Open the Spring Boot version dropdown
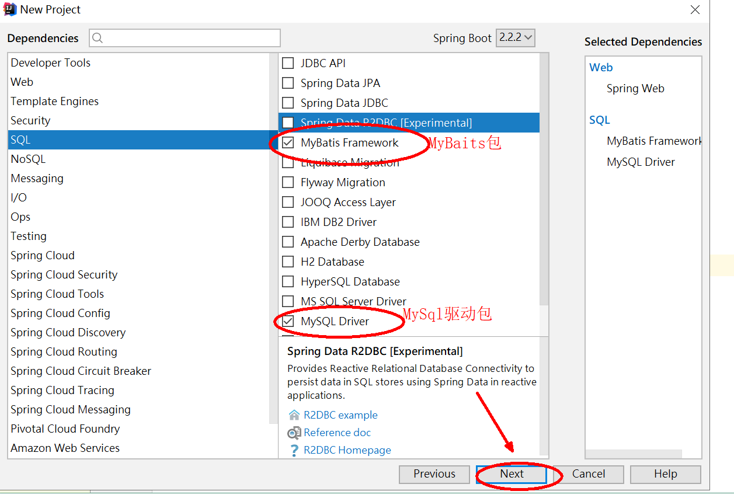 point(516,38)
